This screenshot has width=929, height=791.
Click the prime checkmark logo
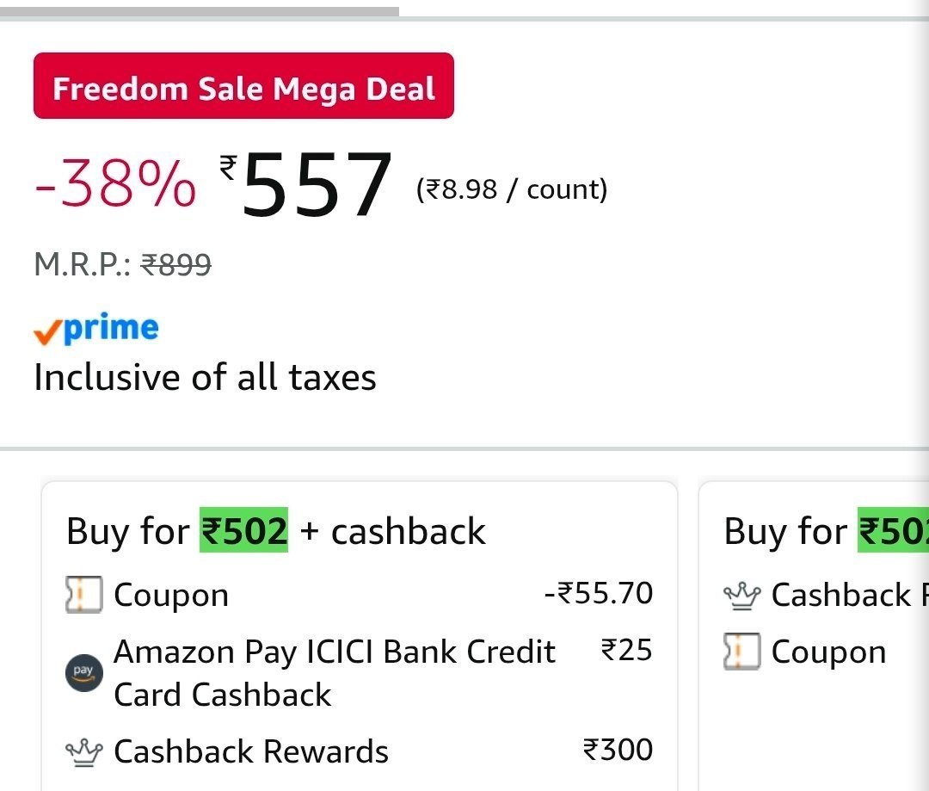click(x=96, y=329)
